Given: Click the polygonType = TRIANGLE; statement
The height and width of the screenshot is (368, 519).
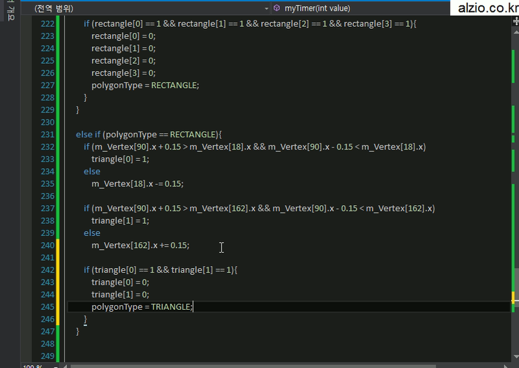Looking at the screenshot, I should (x=142, y=307).
